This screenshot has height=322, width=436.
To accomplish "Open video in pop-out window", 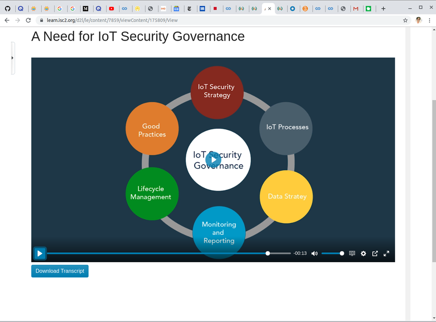I will coord(375,253).
